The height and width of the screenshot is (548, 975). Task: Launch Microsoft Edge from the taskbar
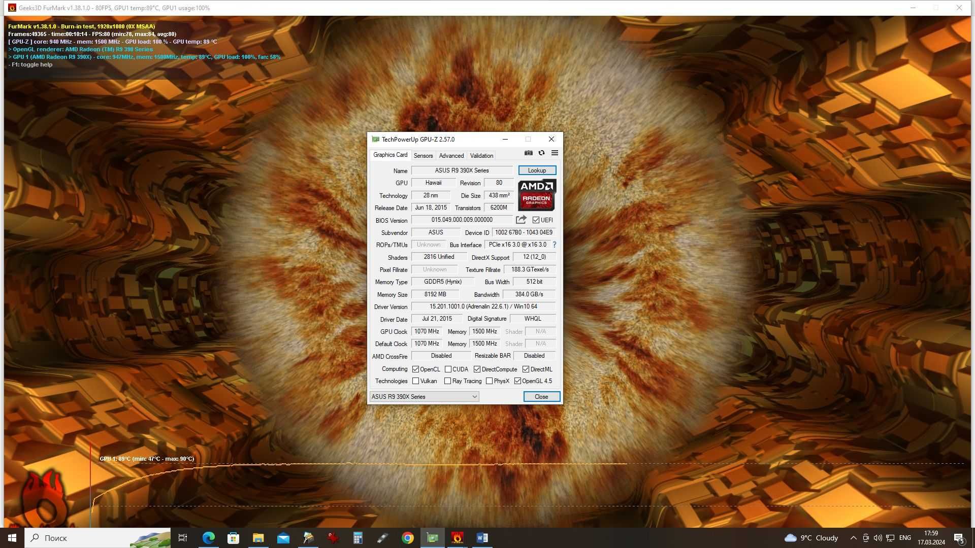point(208,538)
